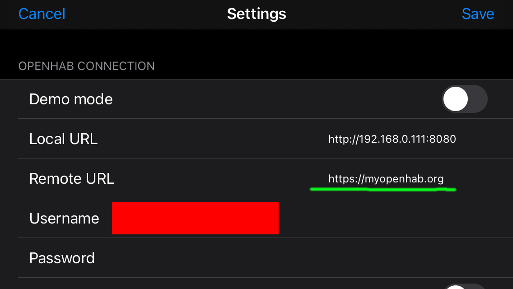Select the redacted Username value field

coord(195,218)
